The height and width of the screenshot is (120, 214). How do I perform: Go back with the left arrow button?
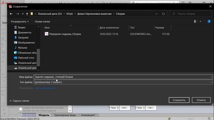[x=11, y=14]
